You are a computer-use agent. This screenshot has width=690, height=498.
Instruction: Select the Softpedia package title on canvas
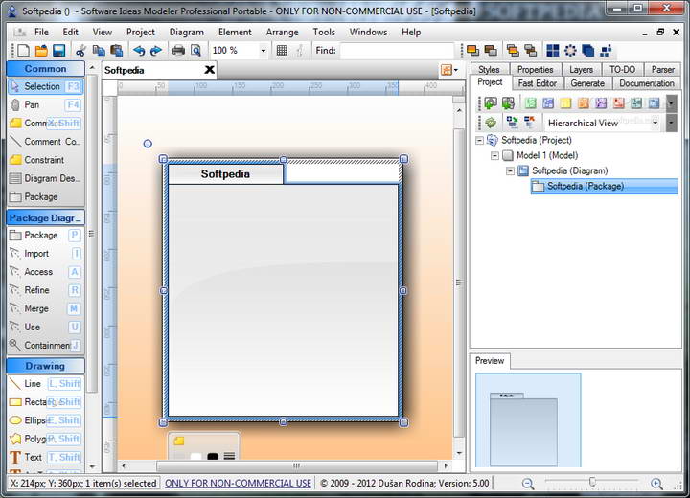(x=225, y=173)
